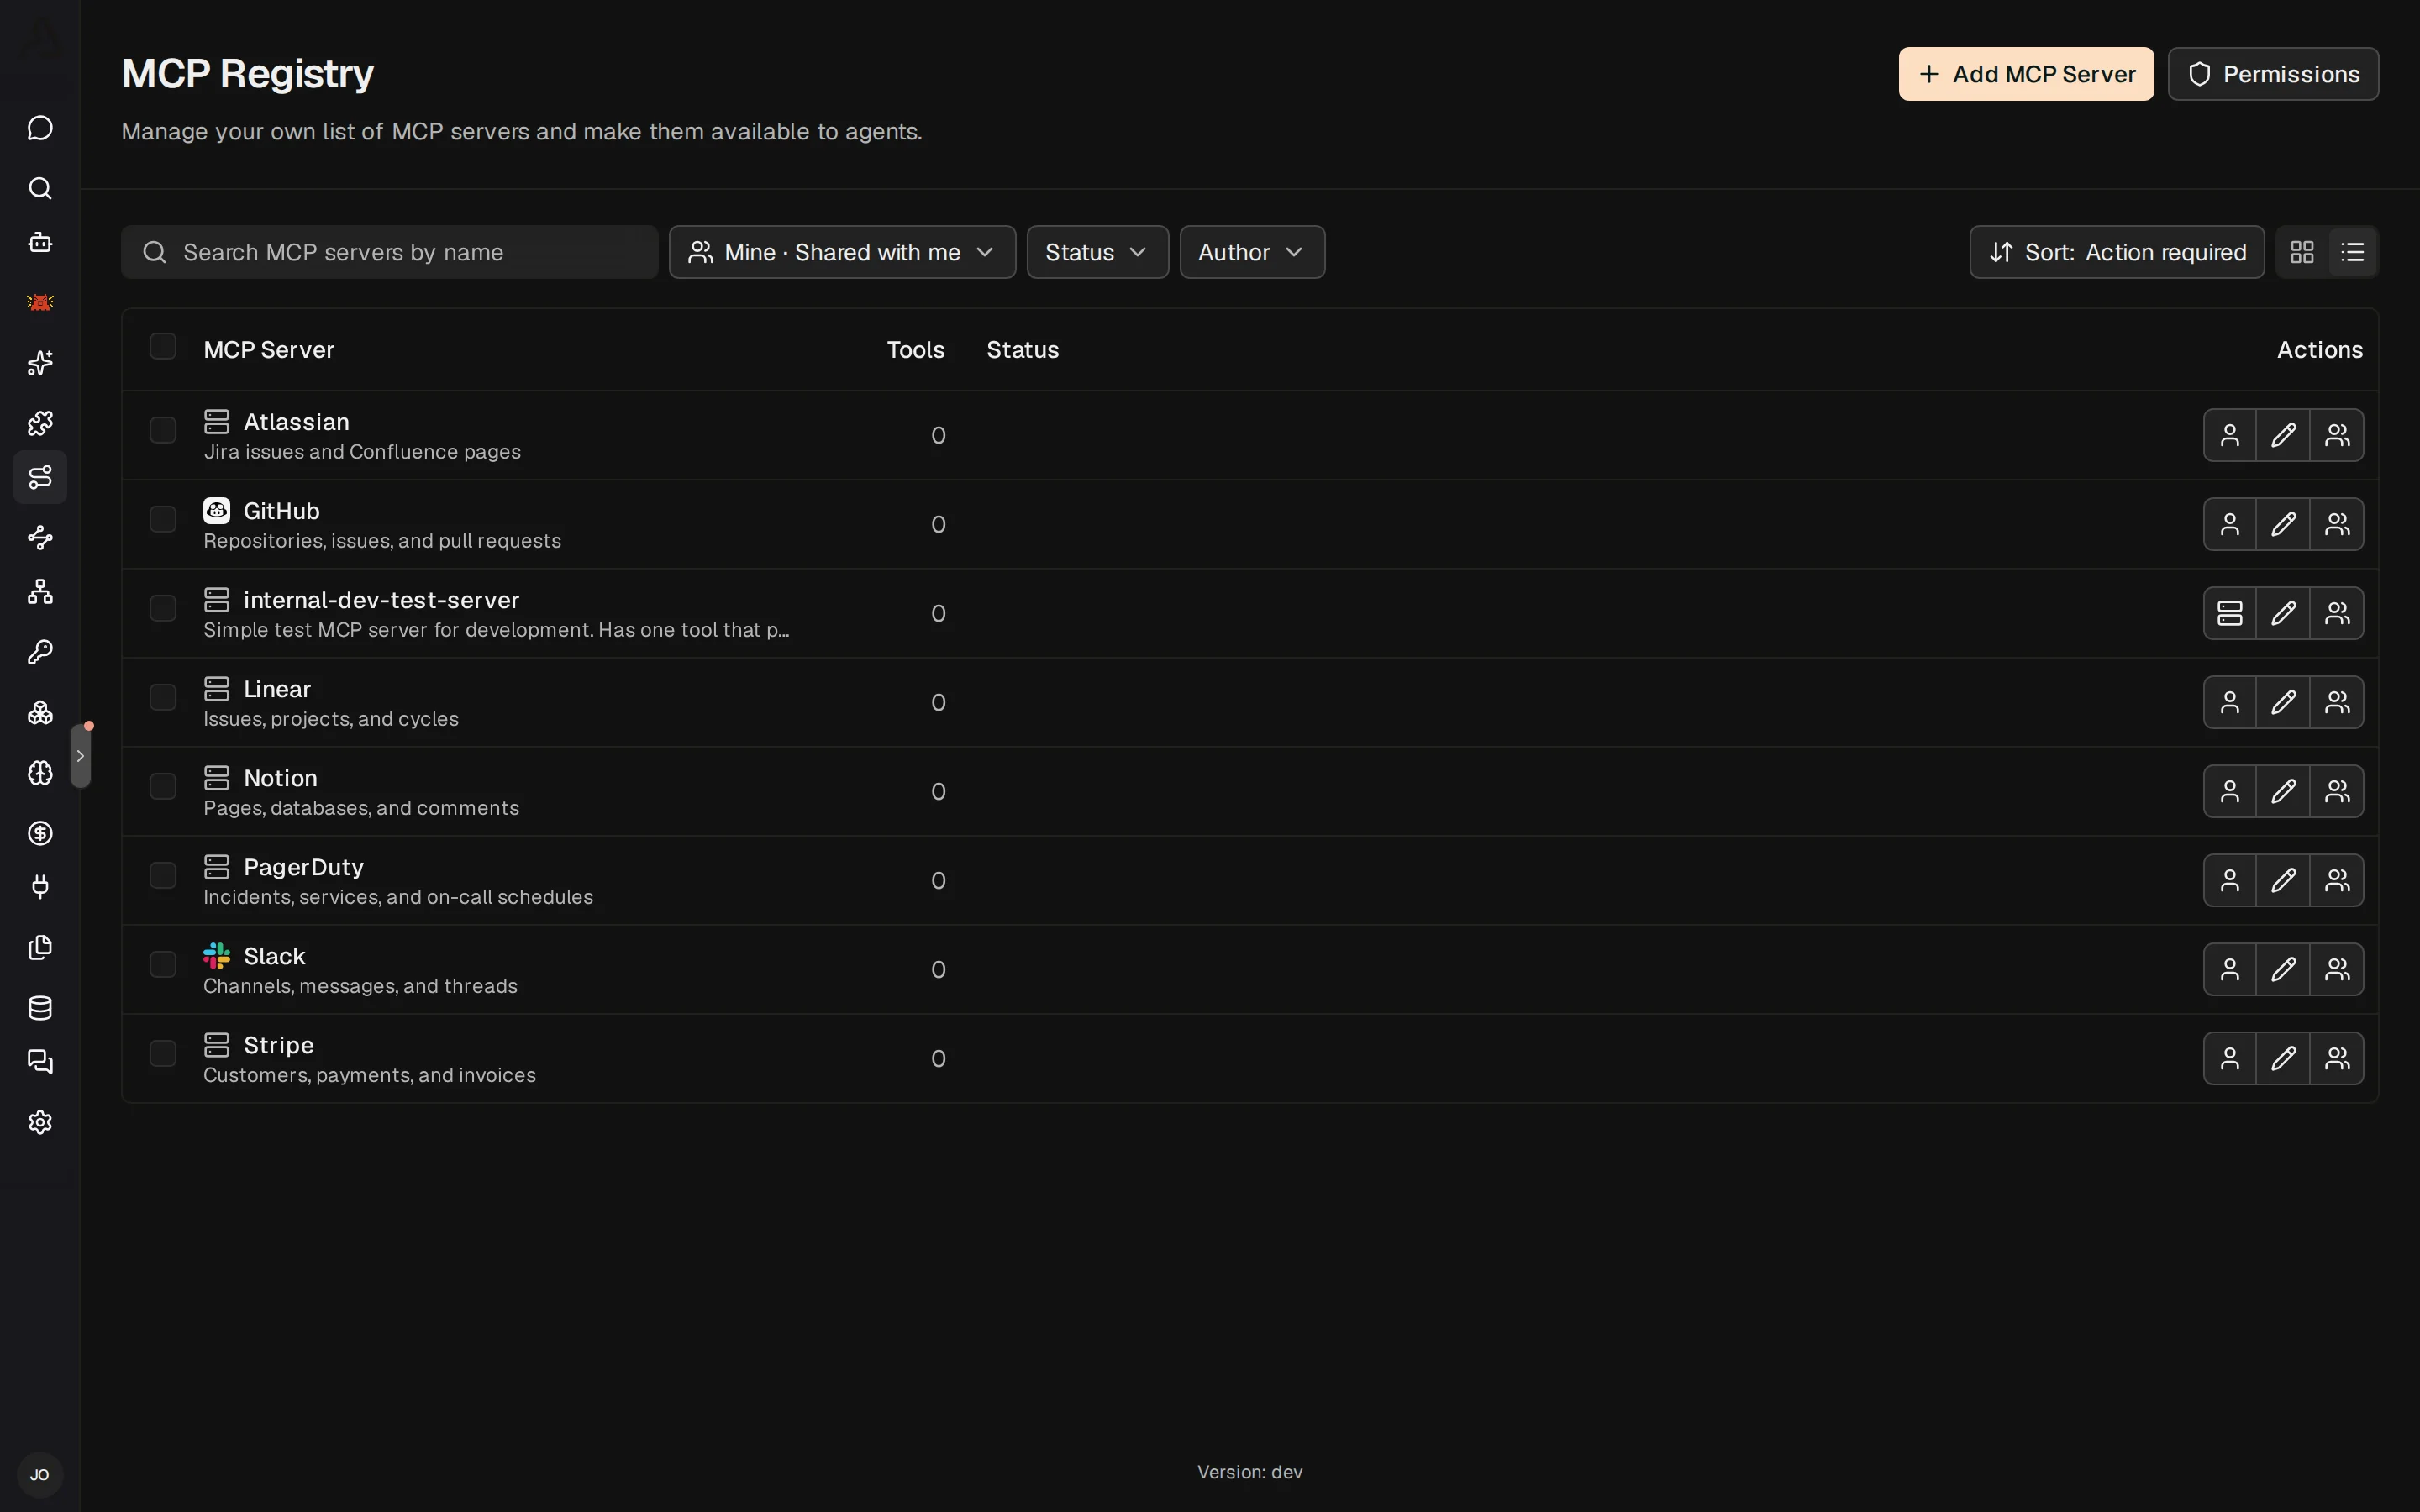Open the Mine · Shared with me dropdown
2420x1512 pixels.
point(842,252)
